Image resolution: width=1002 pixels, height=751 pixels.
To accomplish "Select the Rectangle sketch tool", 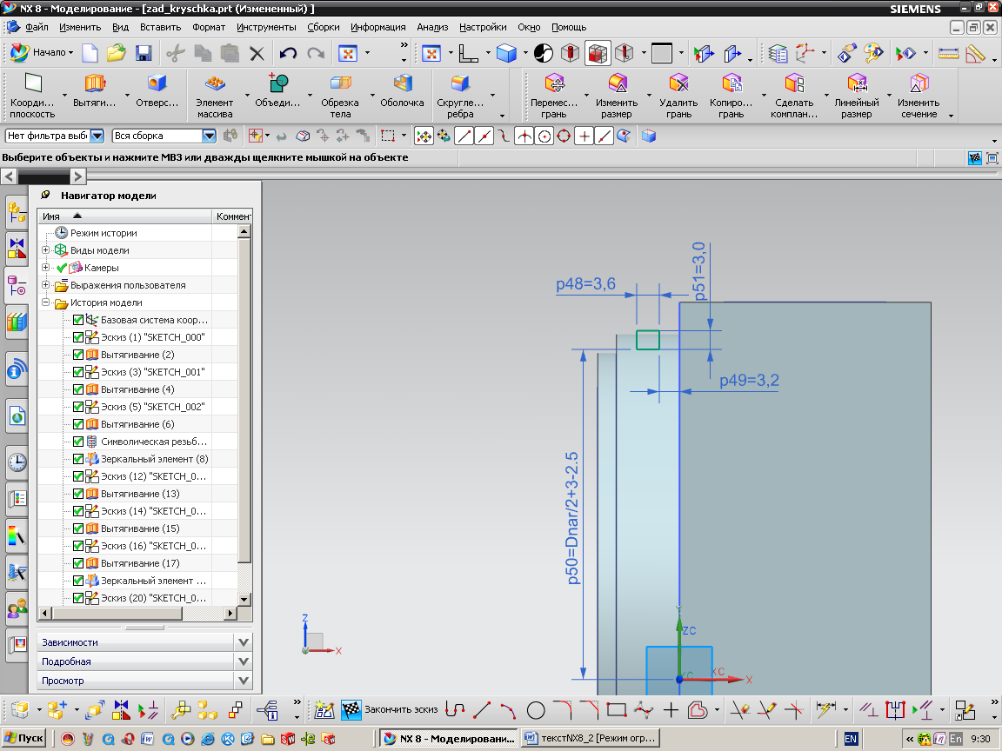I will [616, 709].
